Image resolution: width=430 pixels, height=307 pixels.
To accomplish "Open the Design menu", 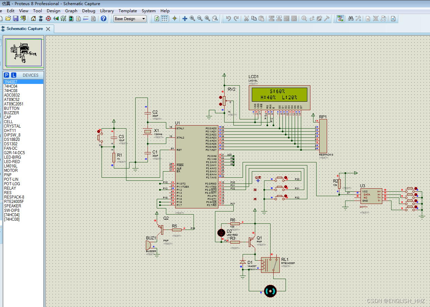I will click(x=53, y=11).
